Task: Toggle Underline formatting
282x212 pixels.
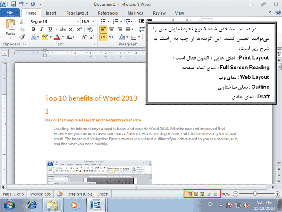Action: coord(50,29)
